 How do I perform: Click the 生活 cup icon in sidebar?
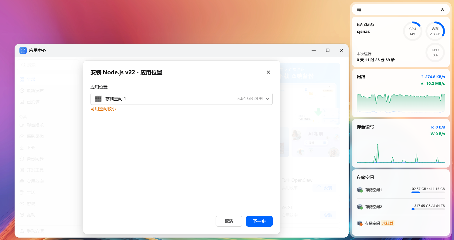(22, 192)
